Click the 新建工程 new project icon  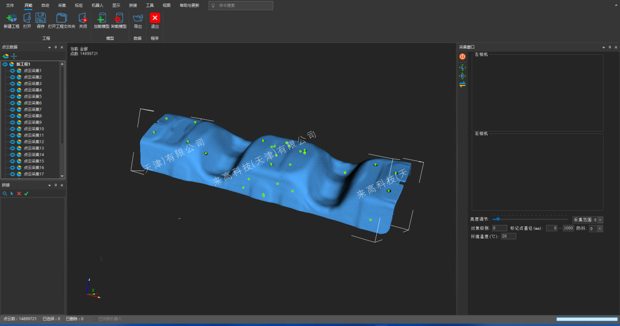pyautogui.click(x=11, y=19)
